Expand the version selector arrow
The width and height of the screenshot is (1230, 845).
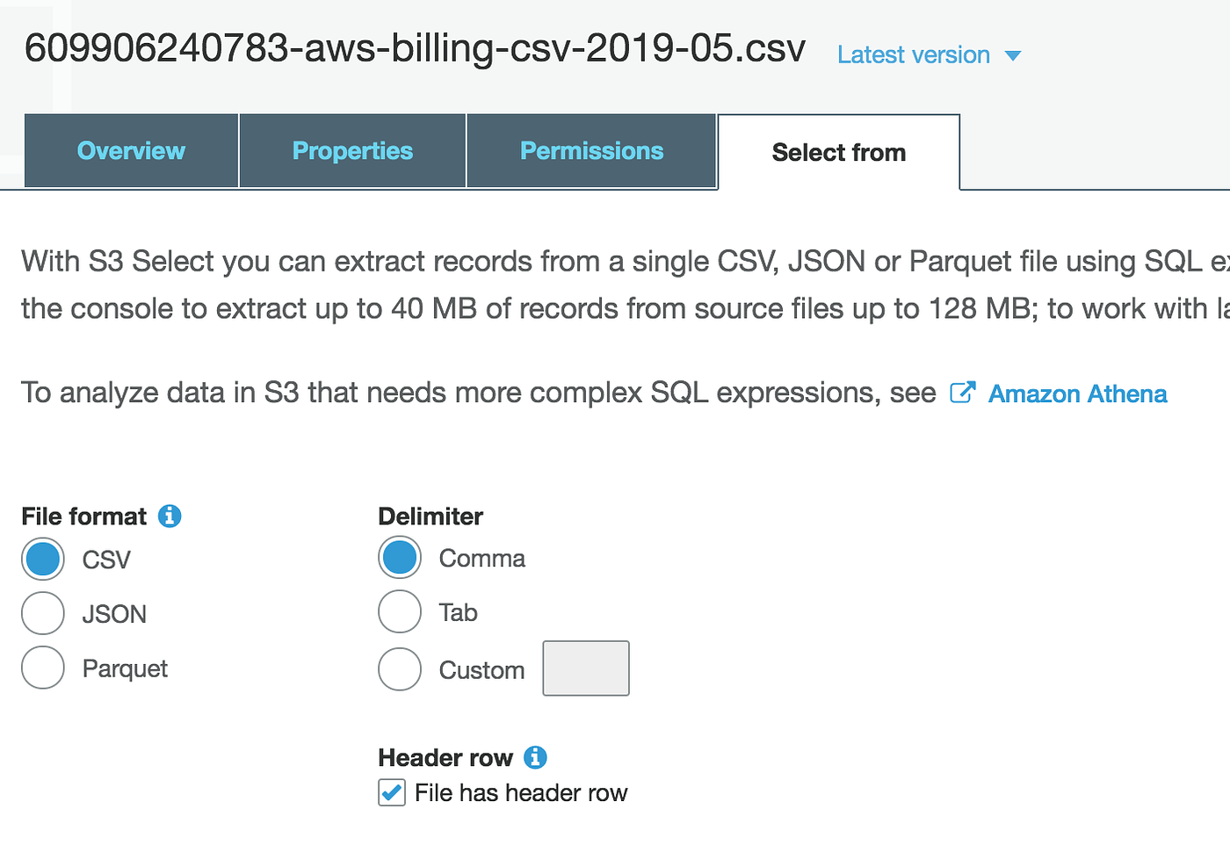(1014, 54)
